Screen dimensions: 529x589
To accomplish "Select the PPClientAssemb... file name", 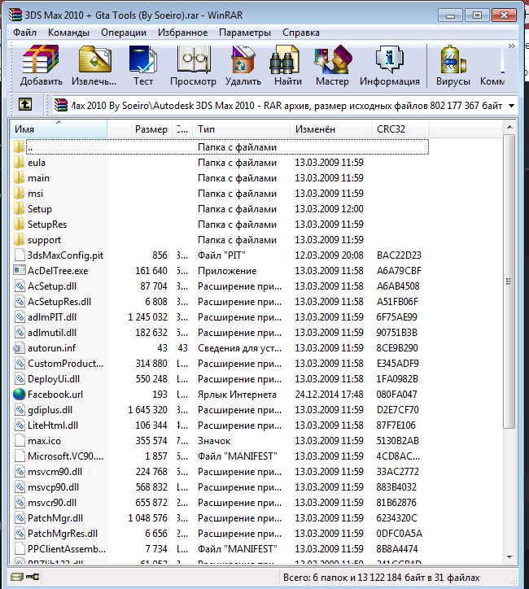I will pos(67,549).
